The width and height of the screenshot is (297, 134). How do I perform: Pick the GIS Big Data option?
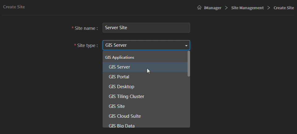[121, 125]
